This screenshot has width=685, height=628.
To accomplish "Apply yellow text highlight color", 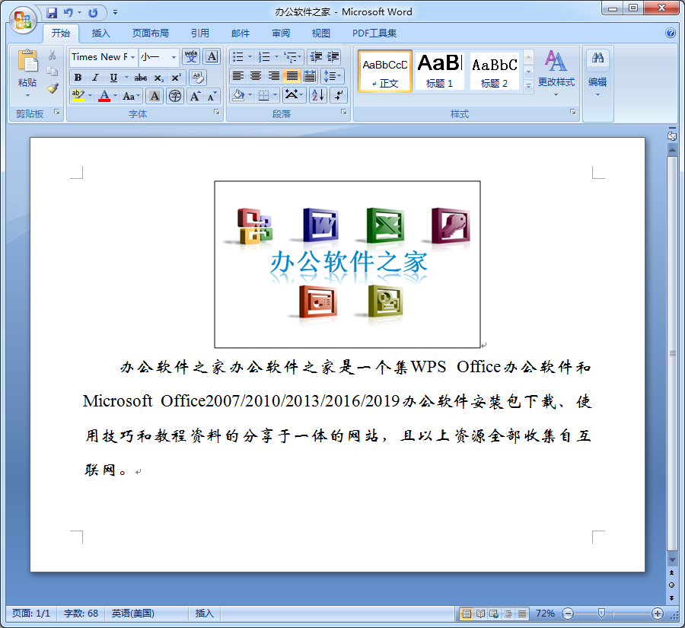I will tap(78, 96).
